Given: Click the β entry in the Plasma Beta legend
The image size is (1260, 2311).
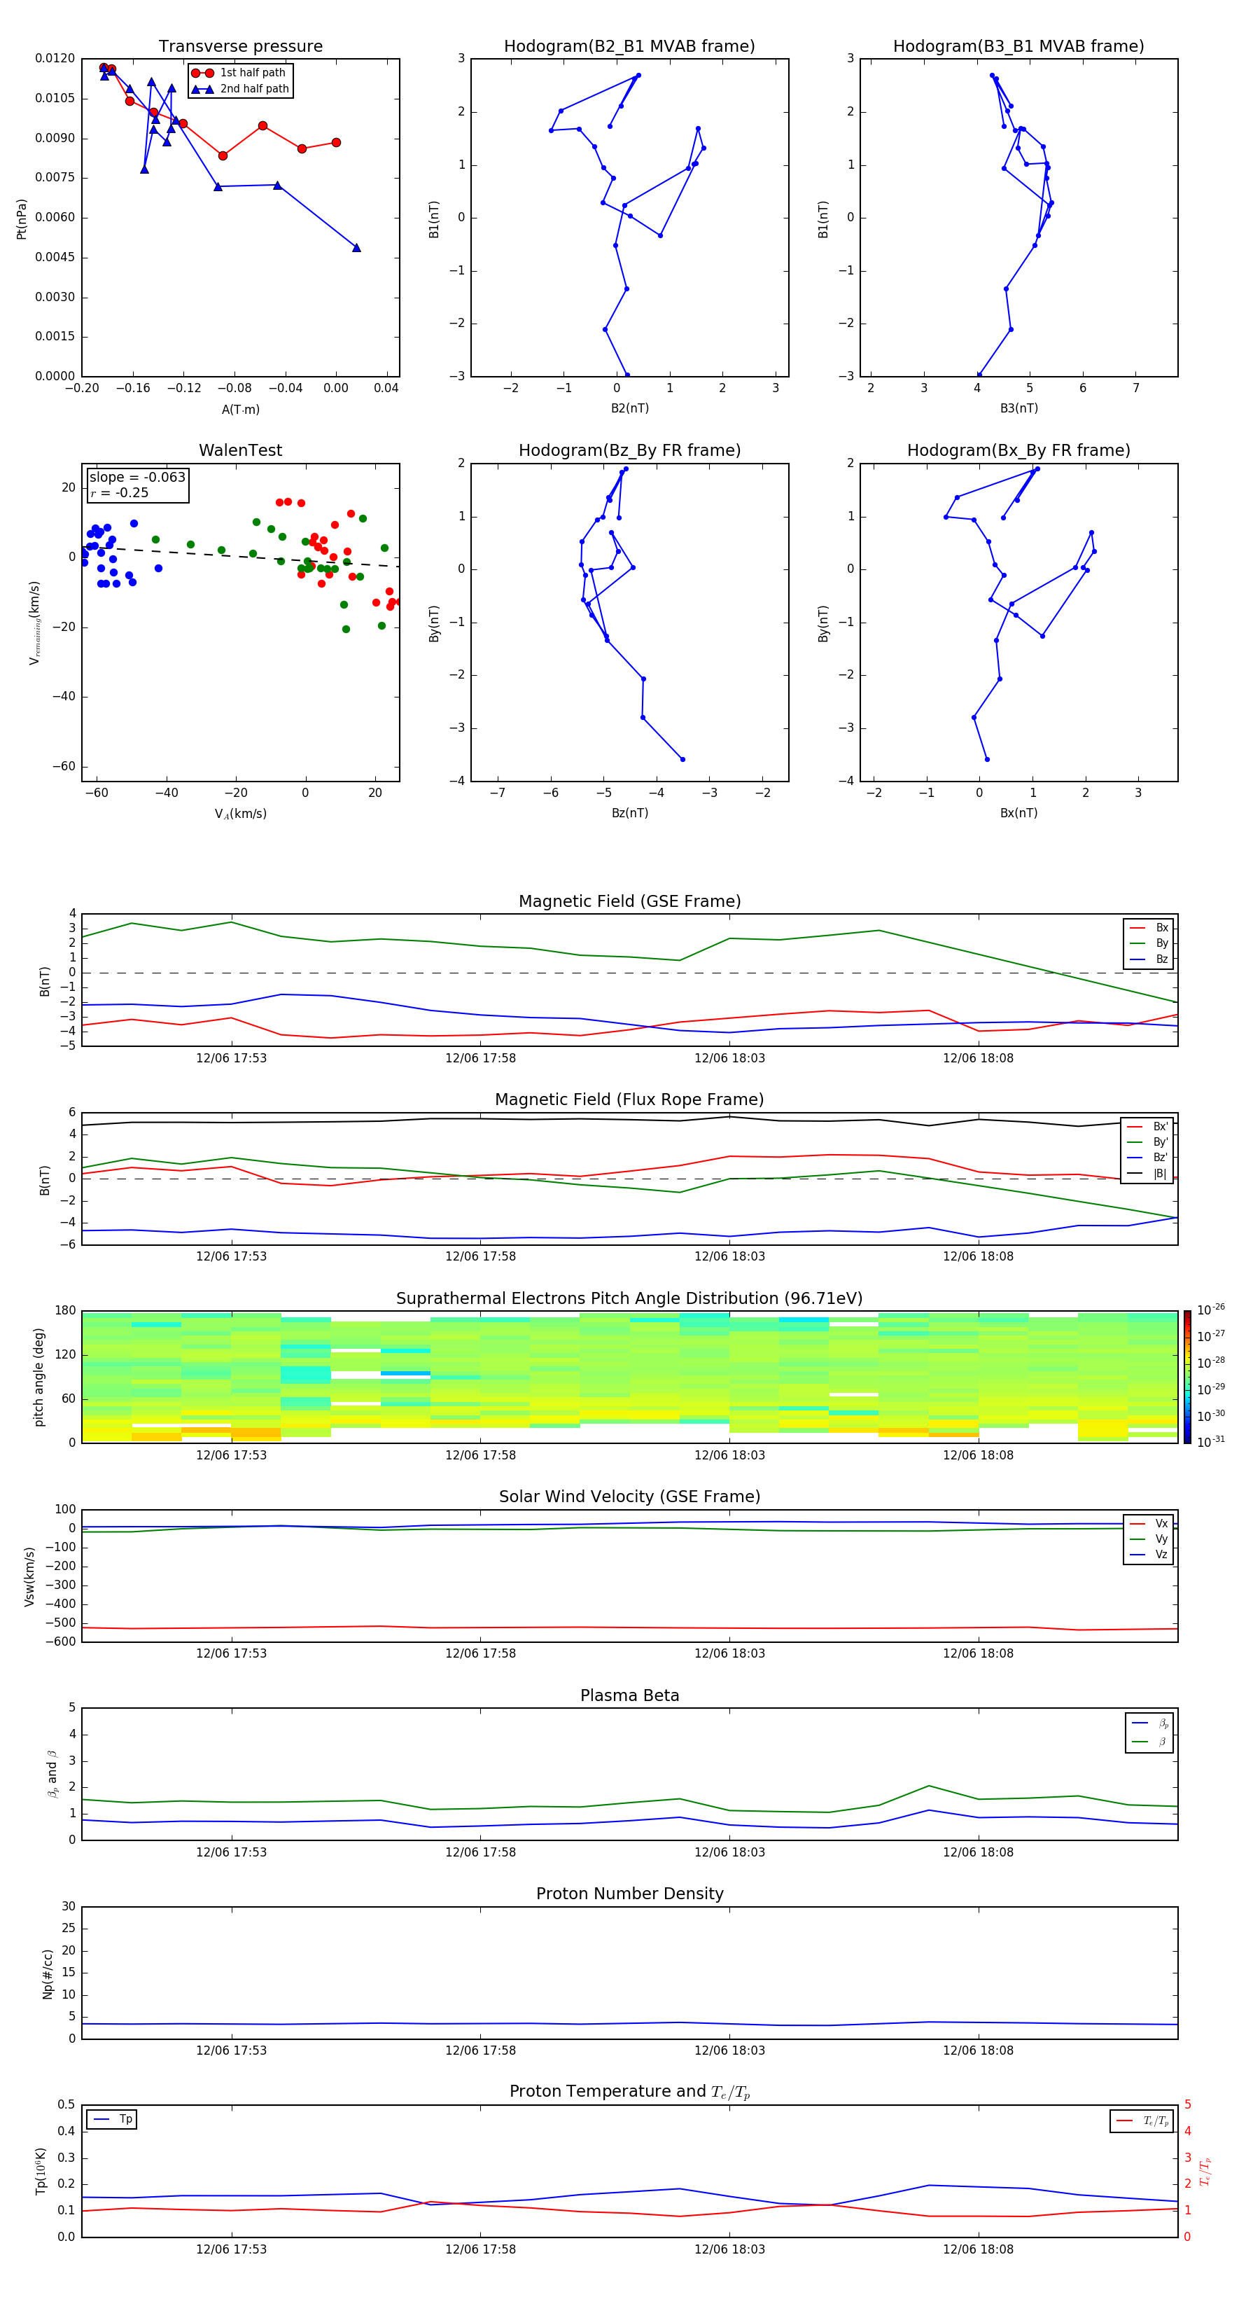Looking at the screenshot, I should coord(1149,1742).
